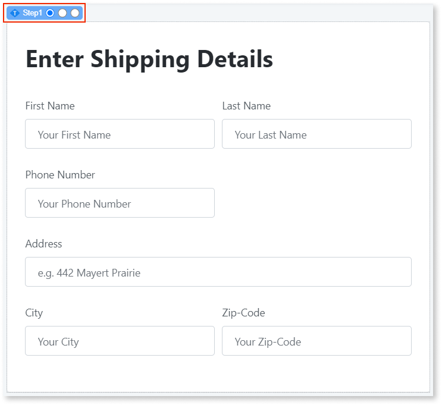The width and height of the screenshot is (442, 405).
Task: Select the Zip-Code label text
Action: (243, 313)
